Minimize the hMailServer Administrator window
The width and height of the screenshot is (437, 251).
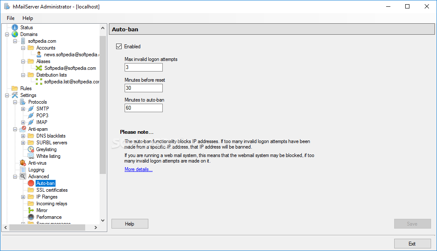(388, 6)
